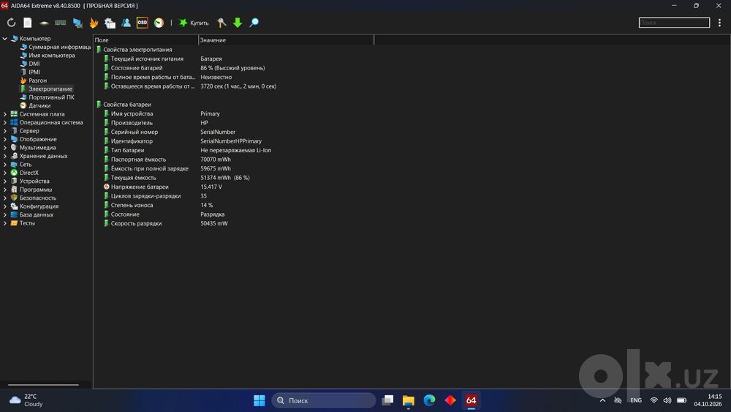
Task: Start the system stability test flame icon
Action: tap(94, 23)
